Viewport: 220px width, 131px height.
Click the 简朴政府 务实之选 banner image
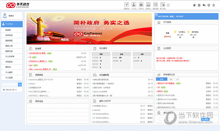tap(89, 29)
